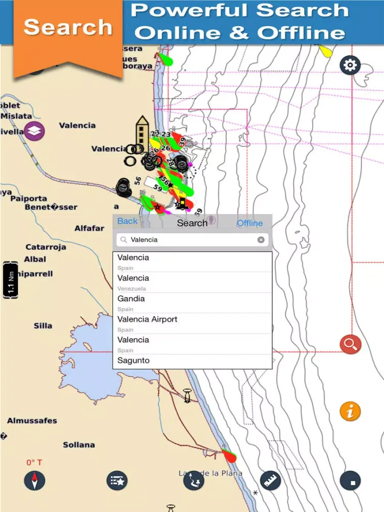Open the favorites list star button
This screenshot has height=512, width=384.
coord(117,480)
